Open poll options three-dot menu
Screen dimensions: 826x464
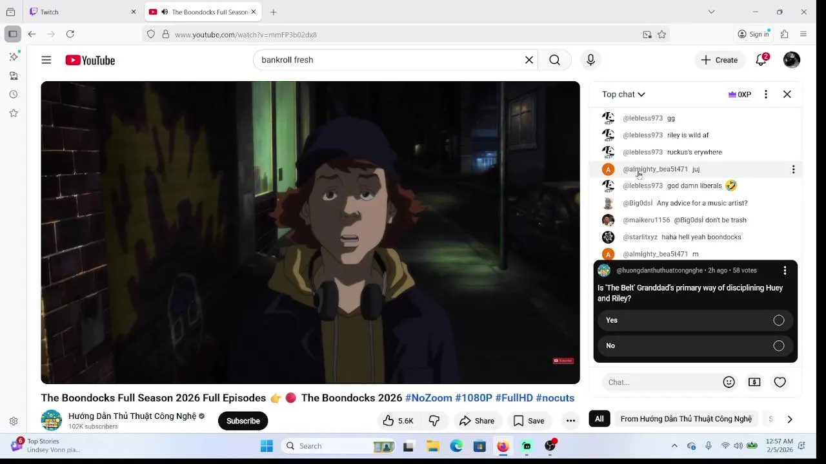(x=785, y=271)
